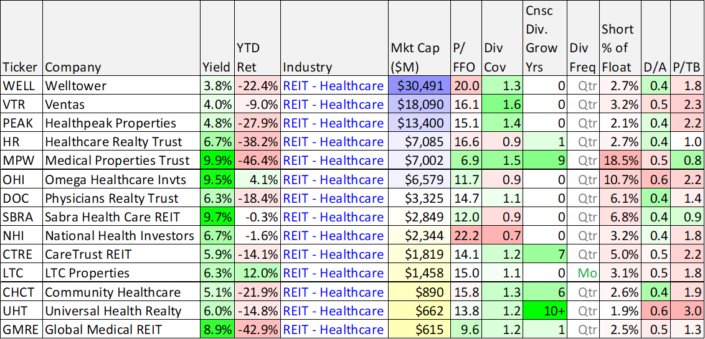This screenshot has width=705, height=339.
Task: Select the MPW ticker cell
Action: click(x=22, y=160)
